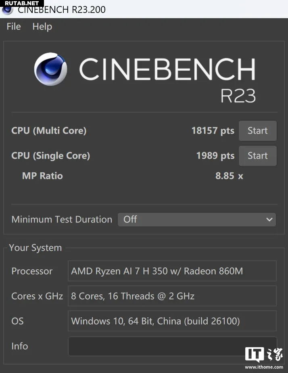Screen dimensions: 288x373
Task: Open the Help menu
Action: tap(42, 27)
